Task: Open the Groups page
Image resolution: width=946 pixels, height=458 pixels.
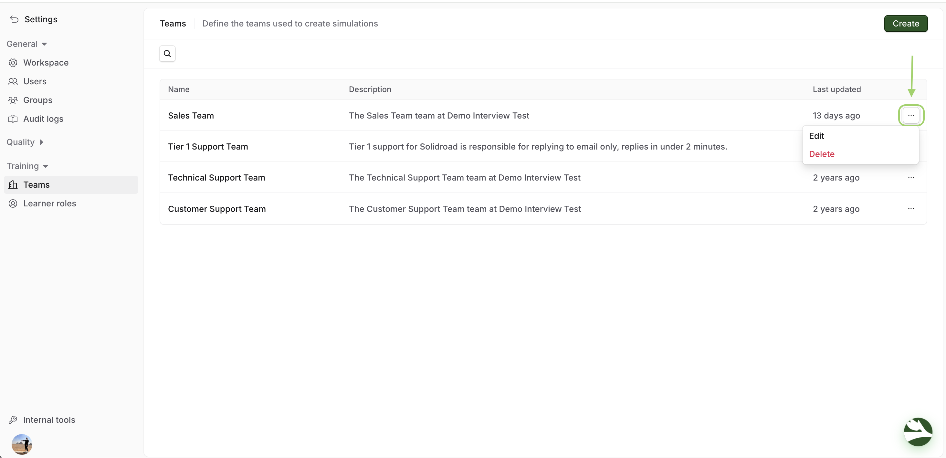Action: point(71,100)
